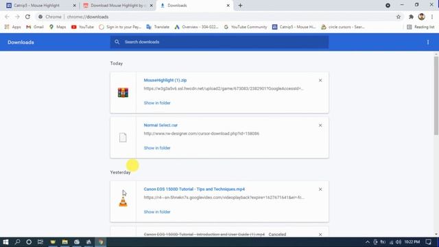The height and width of the screenshot is (247, 439).
Task: Open the Apps bookmark
Action: (12, 27)
